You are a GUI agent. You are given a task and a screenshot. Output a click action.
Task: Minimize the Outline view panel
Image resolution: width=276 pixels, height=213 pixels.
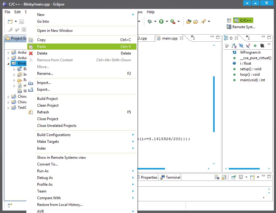pyautogui.click(x=263, y=36)
